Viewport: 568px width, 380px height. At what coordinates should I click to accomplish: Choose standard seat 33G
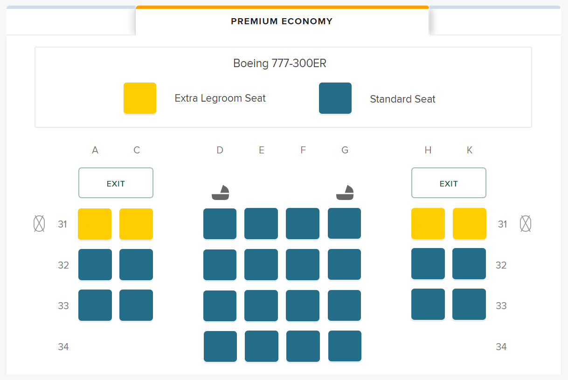pyautogui.click(x=345, y=305)
